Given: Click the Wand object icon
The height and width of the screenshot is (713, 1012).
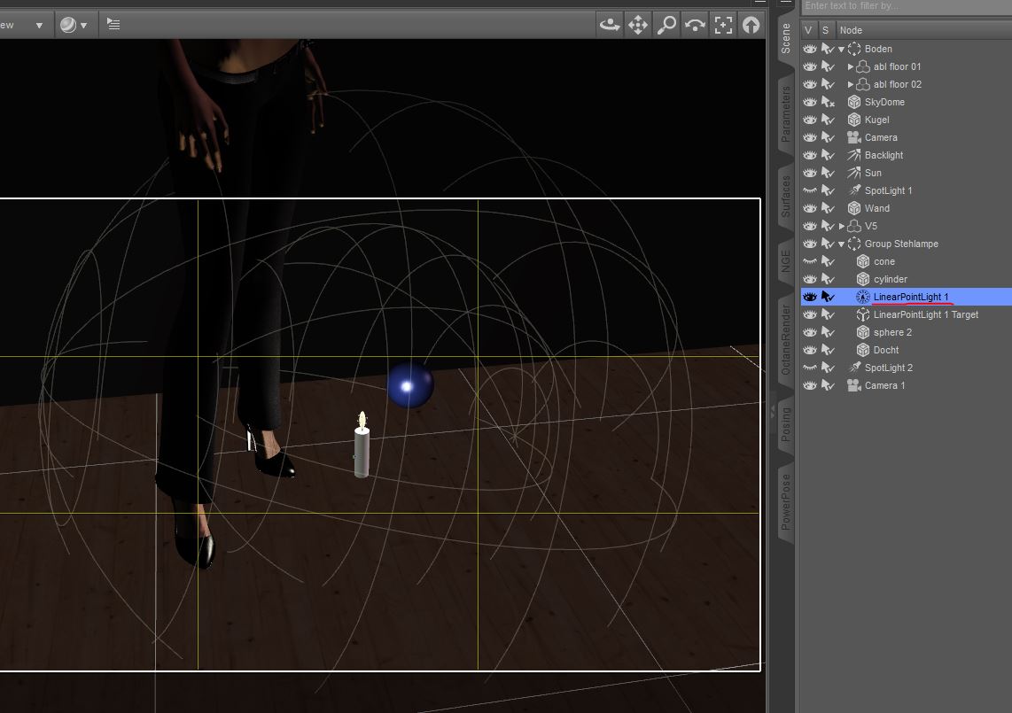Looking at the screenshot, I should [854, 208].
